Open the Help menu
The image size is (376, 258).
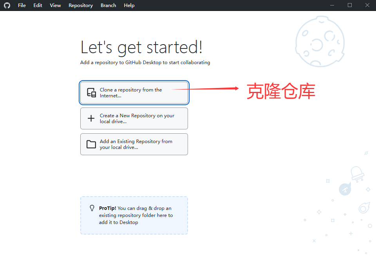point(129,5)
